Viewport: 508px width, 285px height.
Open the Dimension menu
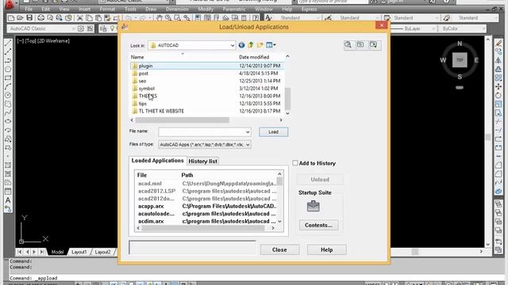coord(177,9)
